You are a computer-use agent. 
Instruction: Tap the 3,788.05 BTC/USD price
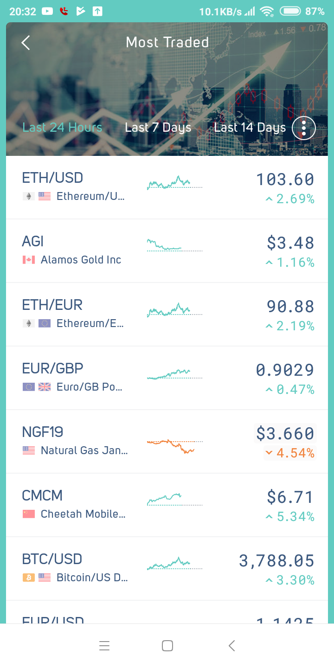pyautogui.click(x=276, y=561)
